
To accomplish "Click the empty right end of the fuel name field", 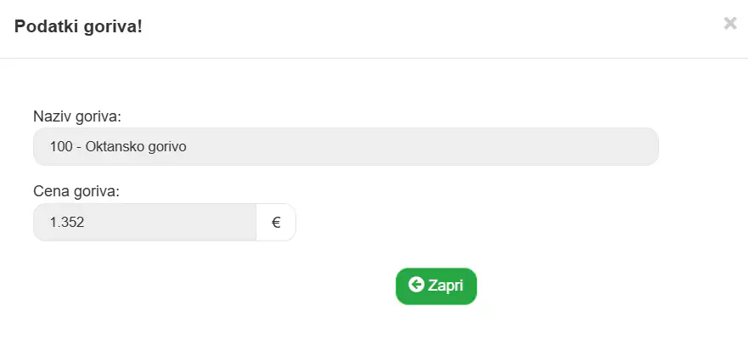I will (x=572, y=147).
